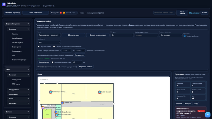Open Сотрудники in the sidebar
This screenshot has height=119, width=212.
(x=16, y=80)
